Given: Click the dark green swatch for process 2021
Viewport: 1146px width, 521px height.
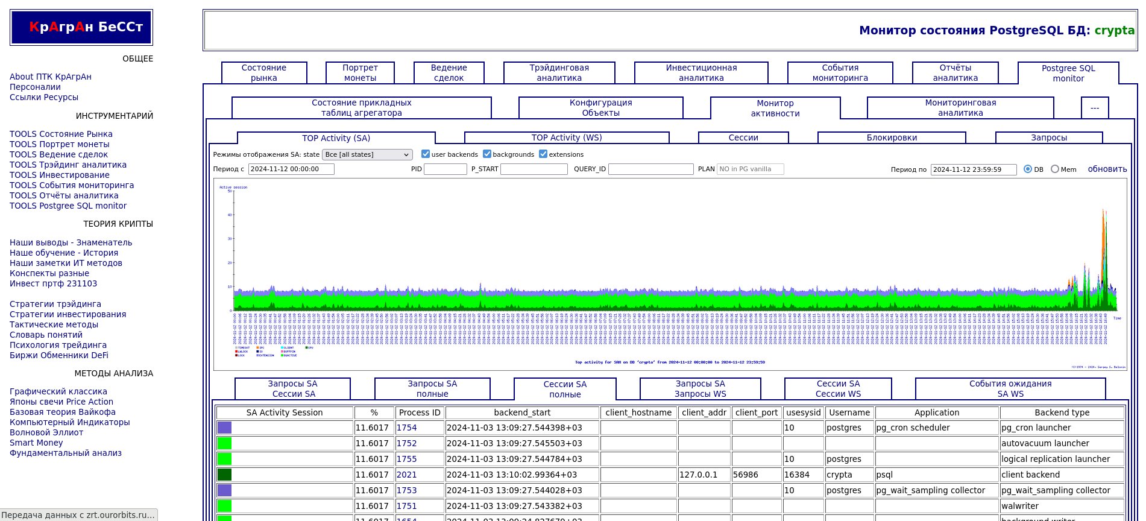Looking at the screenshot, I should coord(224,475).
